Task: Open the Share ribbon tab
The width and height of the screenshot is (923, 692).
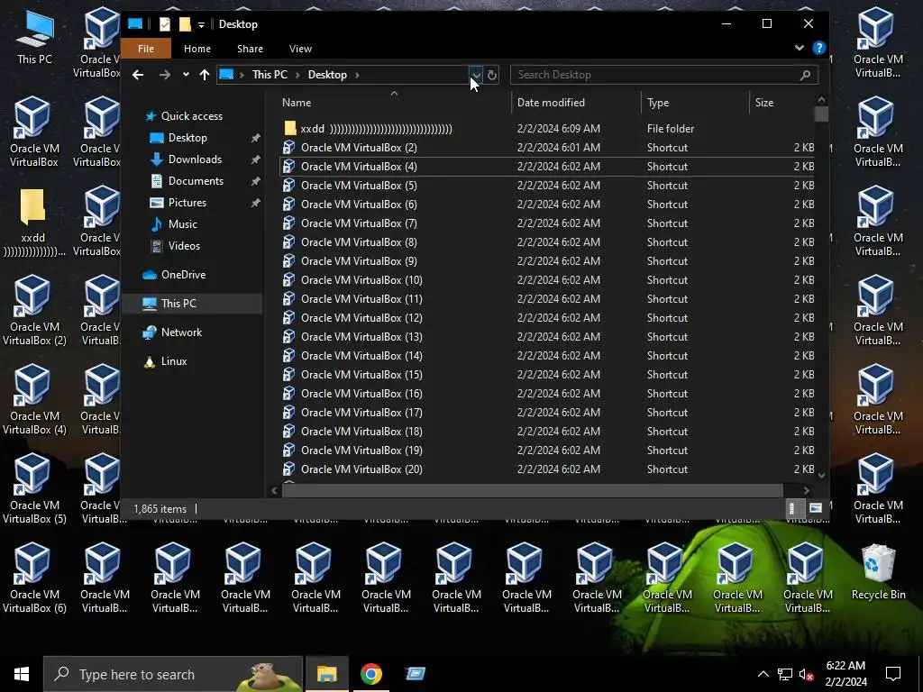Action: (x=251, y=49)
